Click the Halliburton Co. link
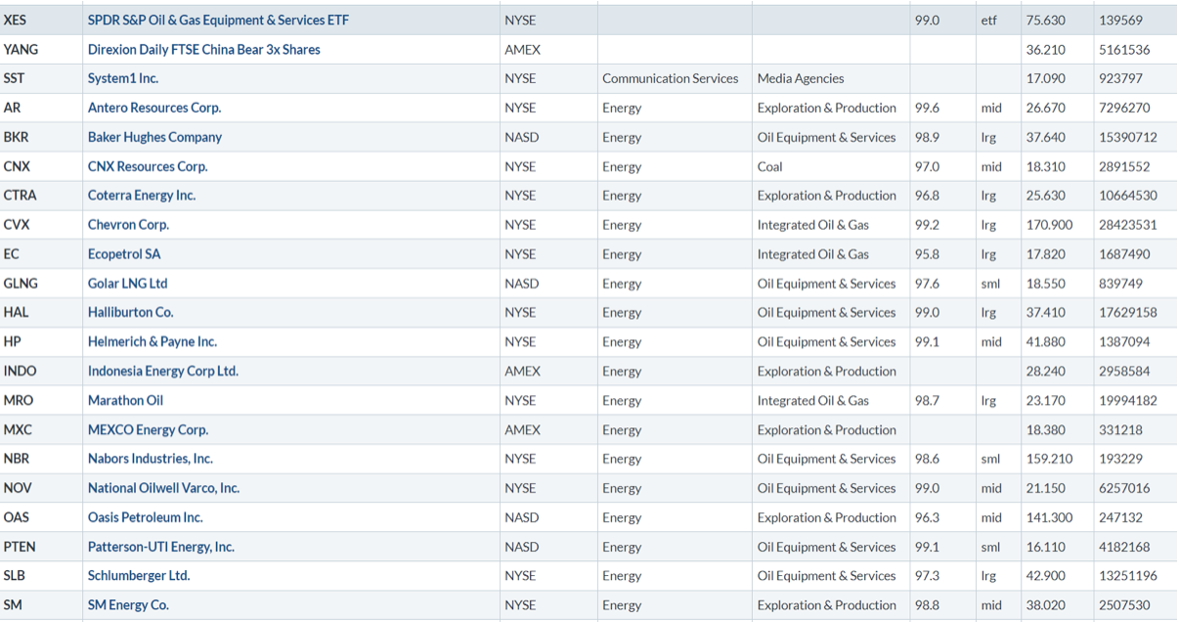 tap(130, 313)
